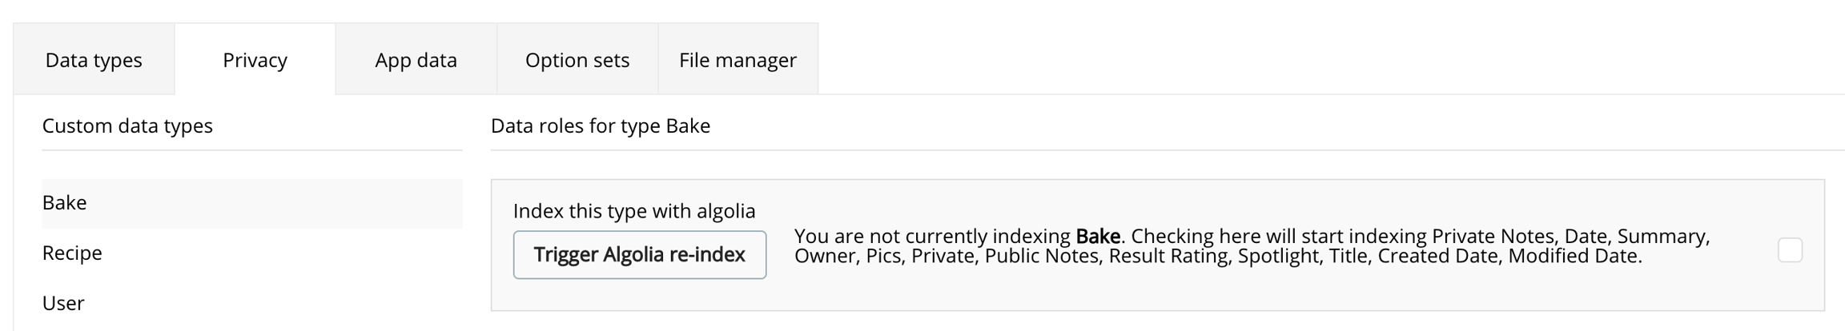
Task: Click the bold Bake word in the message
Action: pos(1097,237)
